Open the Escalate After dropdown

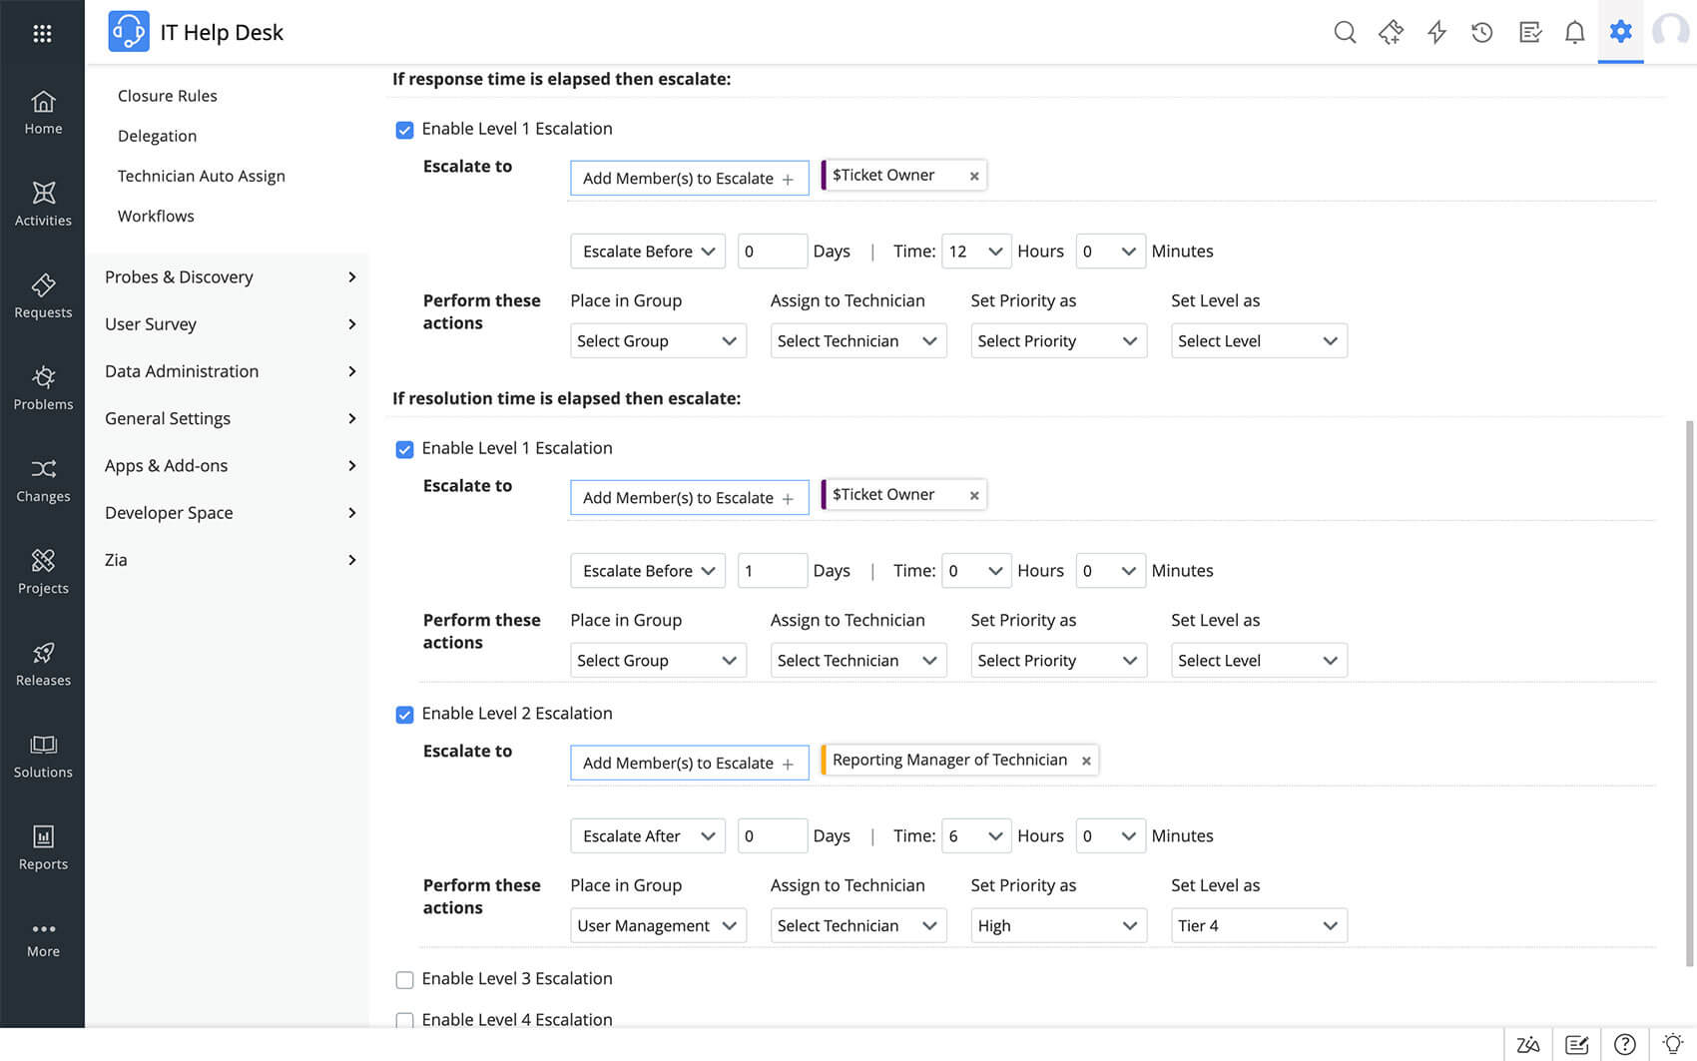tap(647, 836)
